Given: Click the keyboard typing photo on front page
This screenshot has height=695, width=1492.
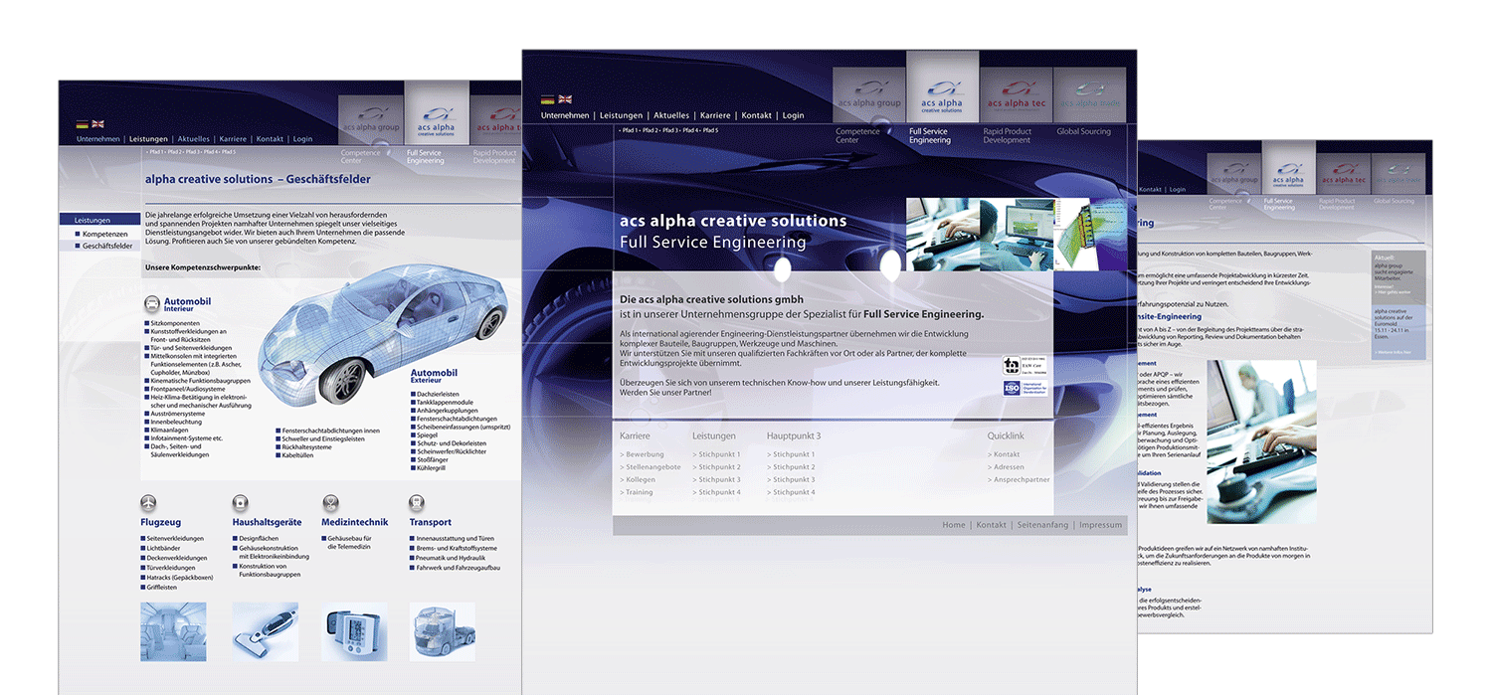Looking at the screenshot, I should (x=943, y=235).
